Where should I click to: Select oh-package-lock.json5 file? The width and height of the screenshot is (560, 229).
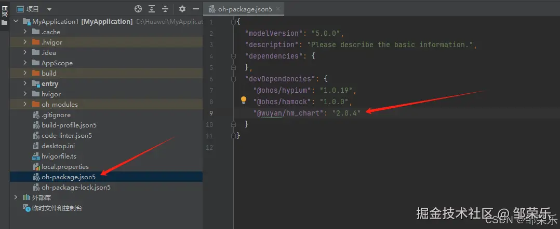[x=76, y=187]
